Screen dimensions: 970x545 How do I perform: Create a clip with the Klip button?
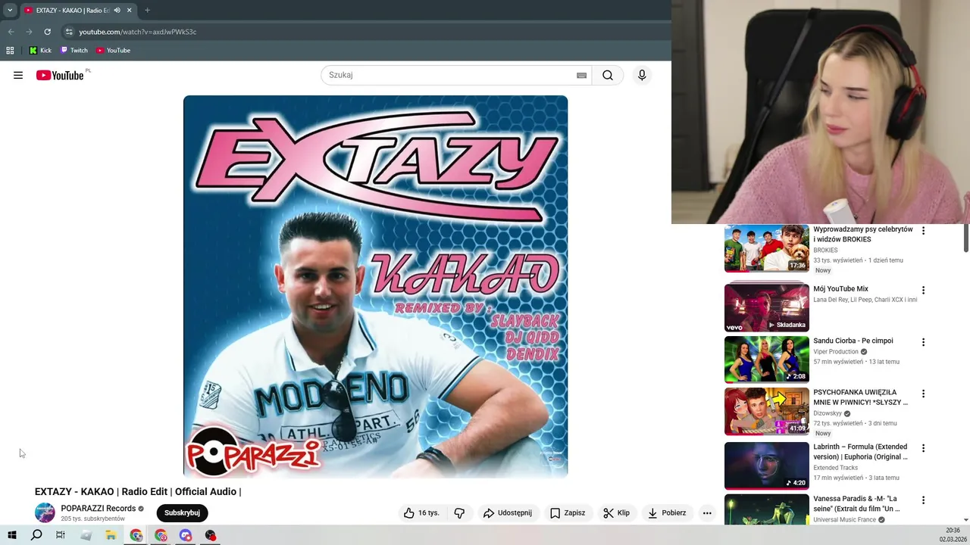pyautogui.click(x=617, y=512)
